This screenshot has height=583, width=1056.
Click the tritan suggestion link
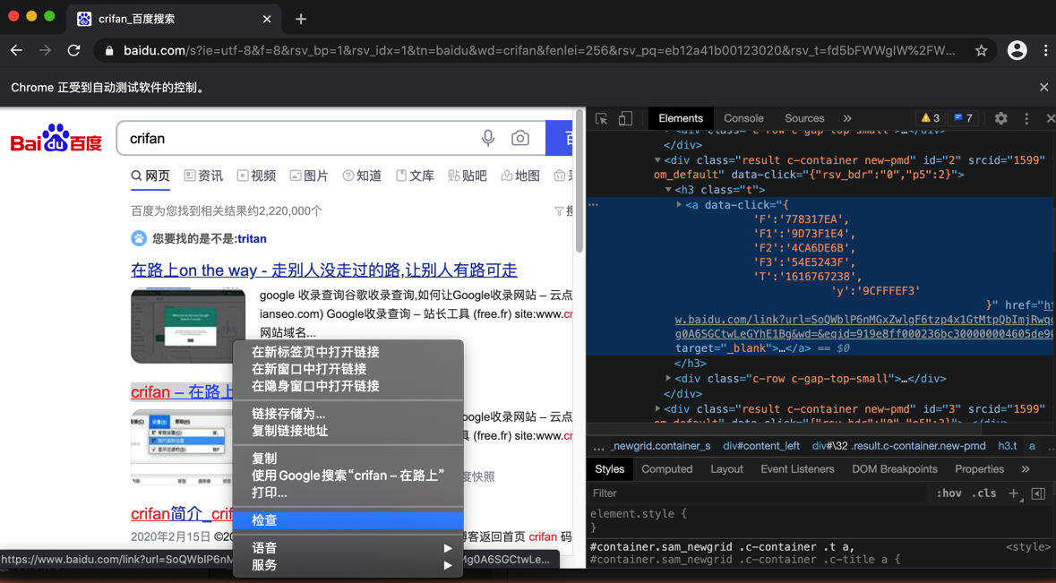click(x=252, y=239)
